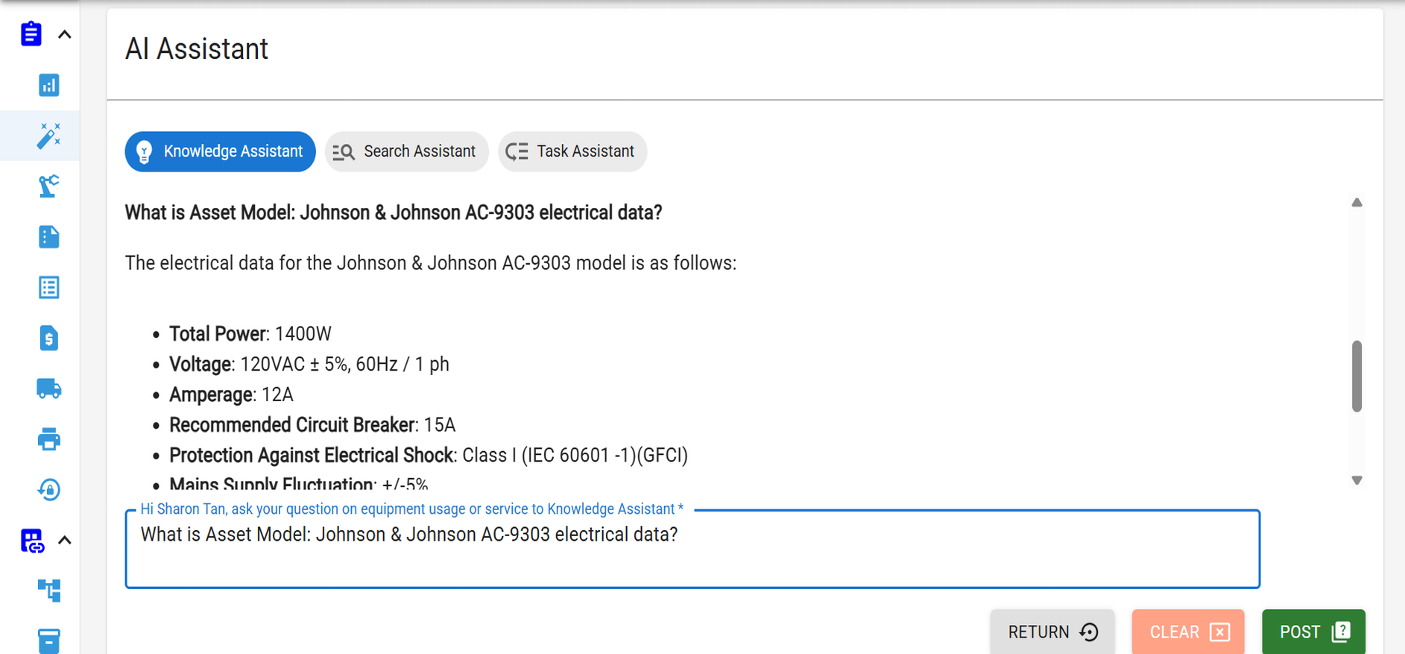
Task: Click the scroll up arrow of the answer panel
Action: click(x=1357, y=203)
